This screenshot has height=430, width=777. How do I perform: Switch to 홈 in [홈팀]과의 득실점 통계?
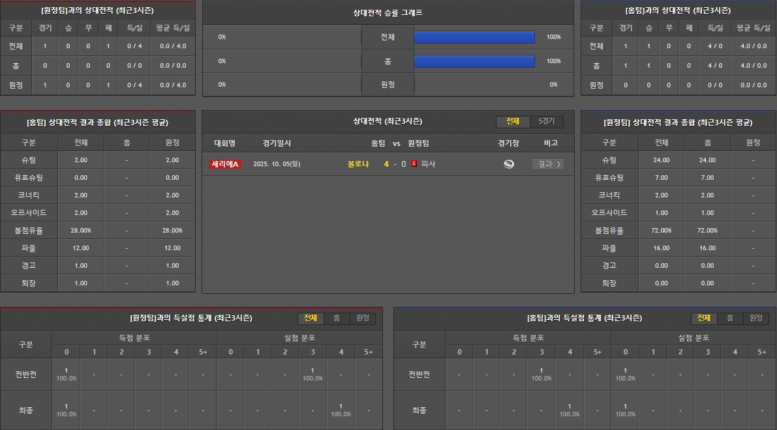tap(730, 318)
